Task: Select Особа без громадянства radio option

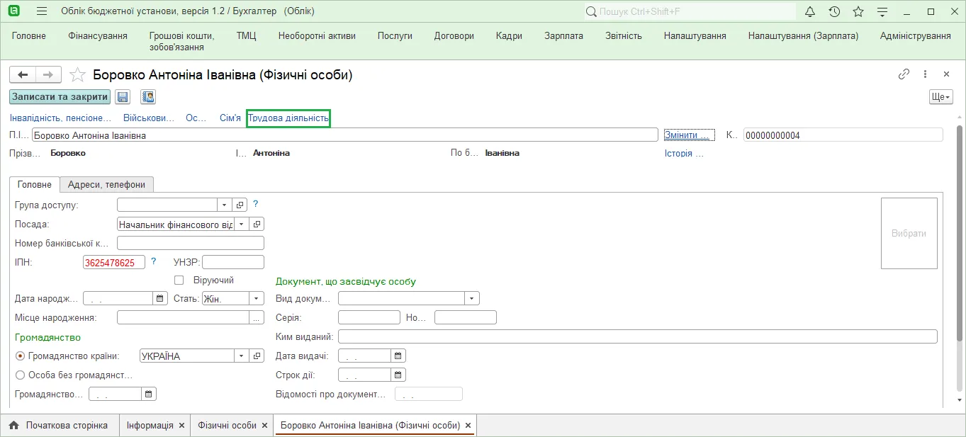Action: (20, 375)
